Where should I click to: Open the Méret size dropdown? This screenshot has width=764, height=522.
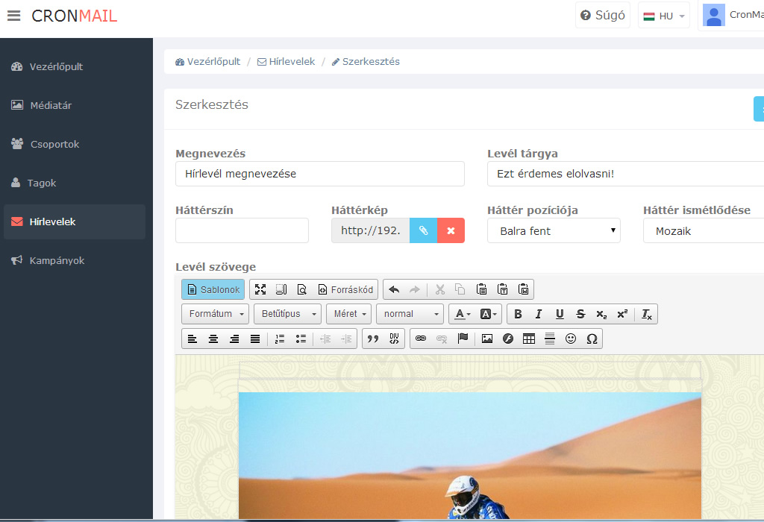click(349, 314)
